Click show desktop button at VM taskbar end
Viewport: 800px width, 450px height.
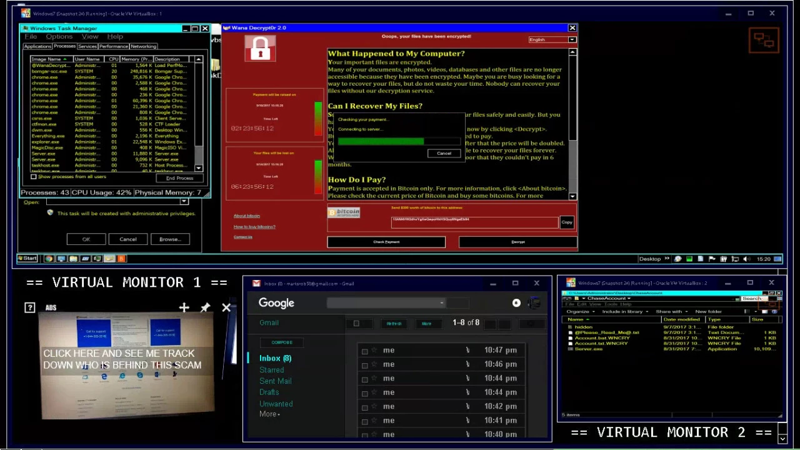pyautogui.click(x=778, y=259)
